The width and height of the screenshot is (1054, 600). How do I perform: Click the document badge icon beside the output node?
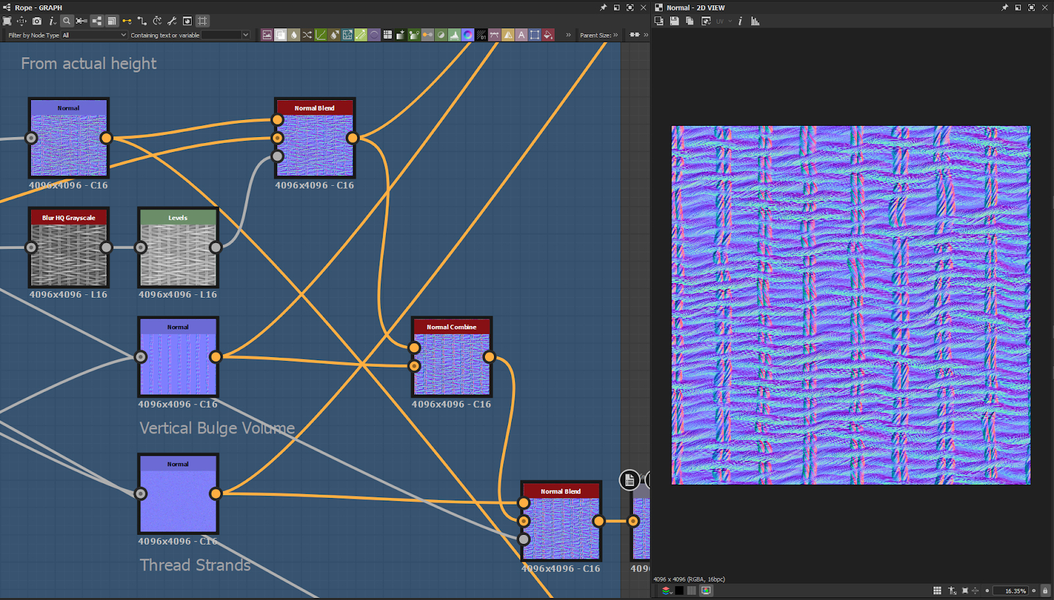coord(629,480)
